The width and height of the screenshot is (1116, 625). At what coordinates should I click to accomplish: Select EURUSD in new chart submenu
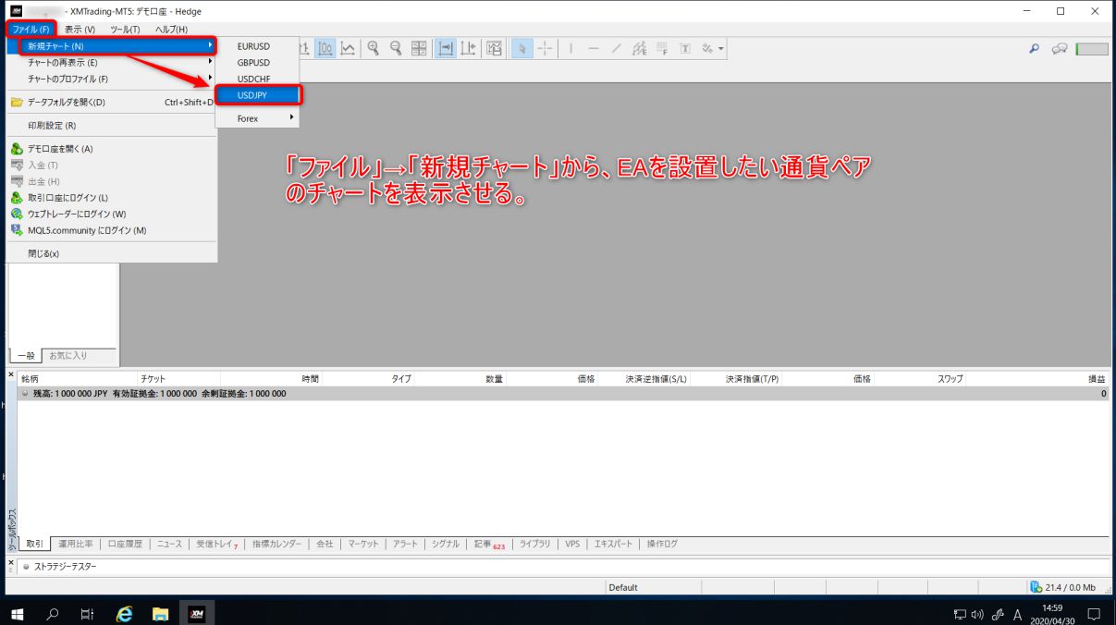tap(257, 46)
